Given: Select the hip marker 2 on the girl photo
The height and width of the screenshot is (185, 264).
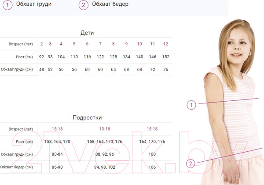Looking at the screenshot, I should (191, 164).
